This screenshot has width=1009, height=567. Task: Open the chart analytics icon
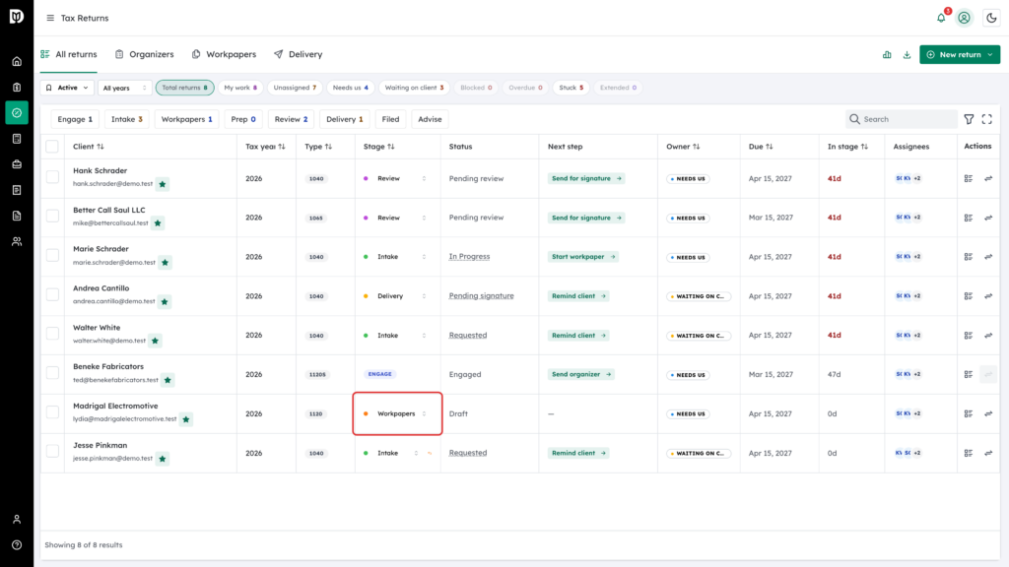point(887,55)
